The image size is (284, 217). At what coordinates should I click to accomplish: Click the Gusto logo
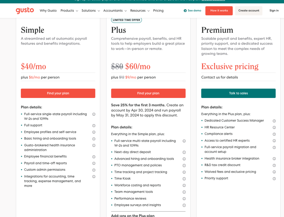pyautogui.click(x=25, y=11)
